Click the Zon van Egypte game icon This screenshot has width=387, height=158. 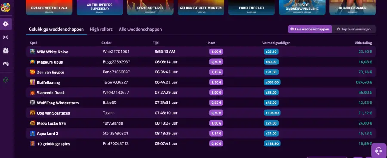[33, 72]
